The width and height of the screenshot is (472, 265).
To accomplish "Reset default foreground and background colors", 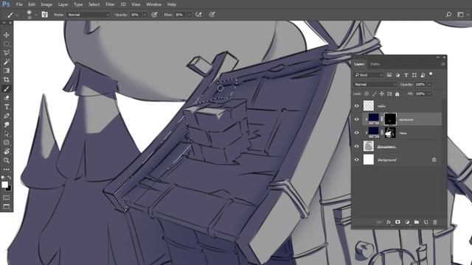I will point(3,177).
